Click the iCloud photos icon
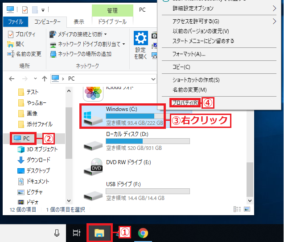Viewport: 284px width, 242px height. pyautogui.click(x=93, y=93)
